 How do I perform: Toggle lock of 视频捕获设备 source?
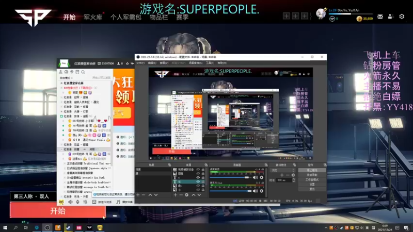click(x=203, y=170)
